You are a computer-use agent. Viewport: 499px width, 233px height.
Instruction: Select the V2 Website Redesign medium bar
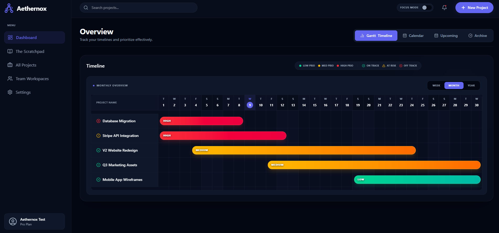point(304,150)
